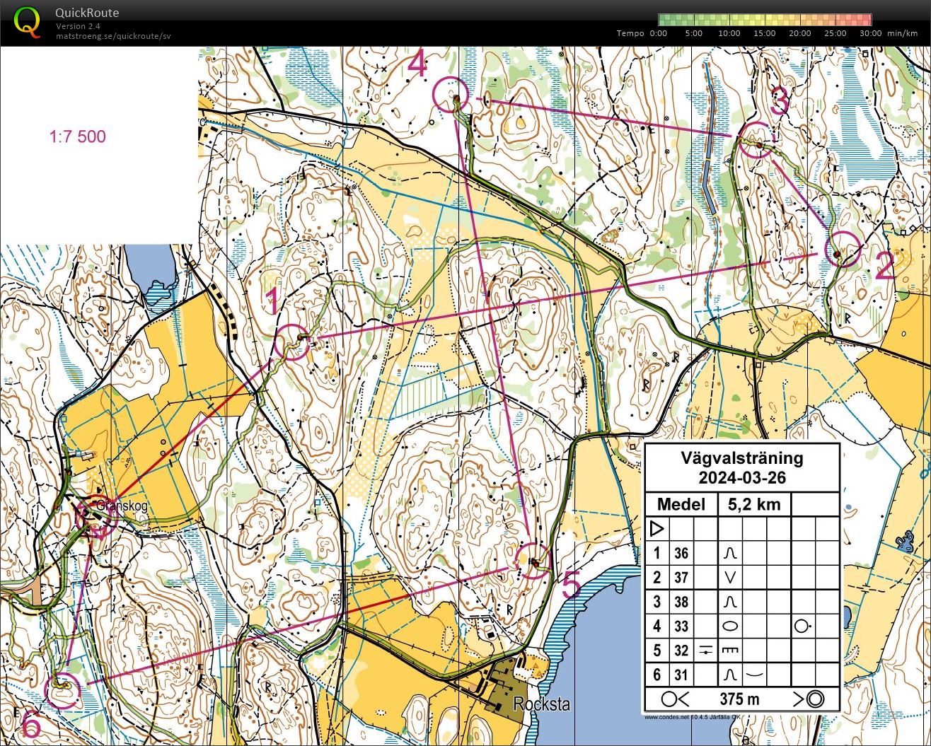The height and width of the screenshot is (746, 931).
Task: Click control circle 6 on the map
Action: tap(63, 690)
